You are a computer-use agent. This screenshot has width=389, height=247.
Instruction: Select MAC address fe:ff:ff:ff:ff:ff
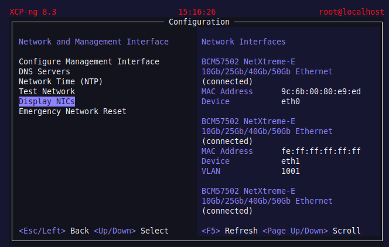pos(321,151)
